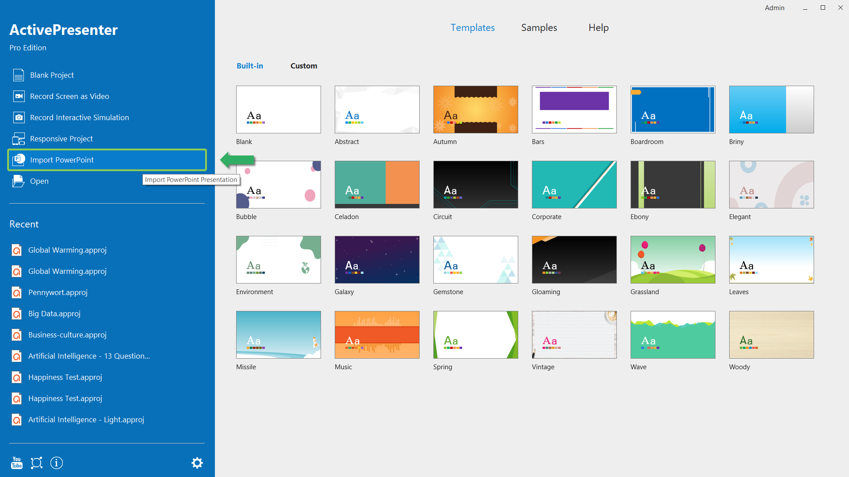
Task: Click the Record Interactive Simulation camera icon
Action: point(19,117)
